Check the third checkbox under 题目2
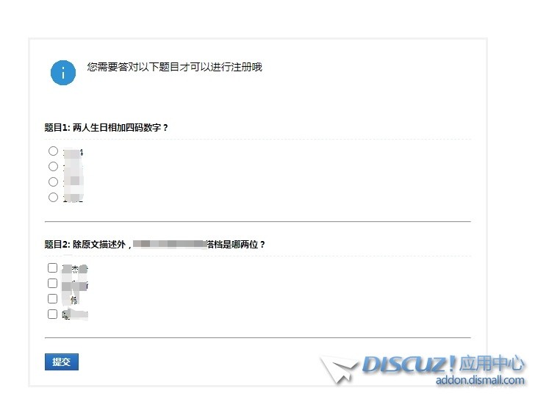 tap(52, 299)
